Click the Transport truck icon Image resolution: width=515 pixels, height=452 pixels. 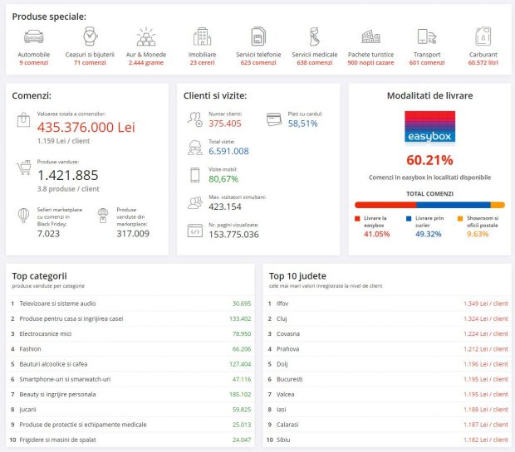427,36
